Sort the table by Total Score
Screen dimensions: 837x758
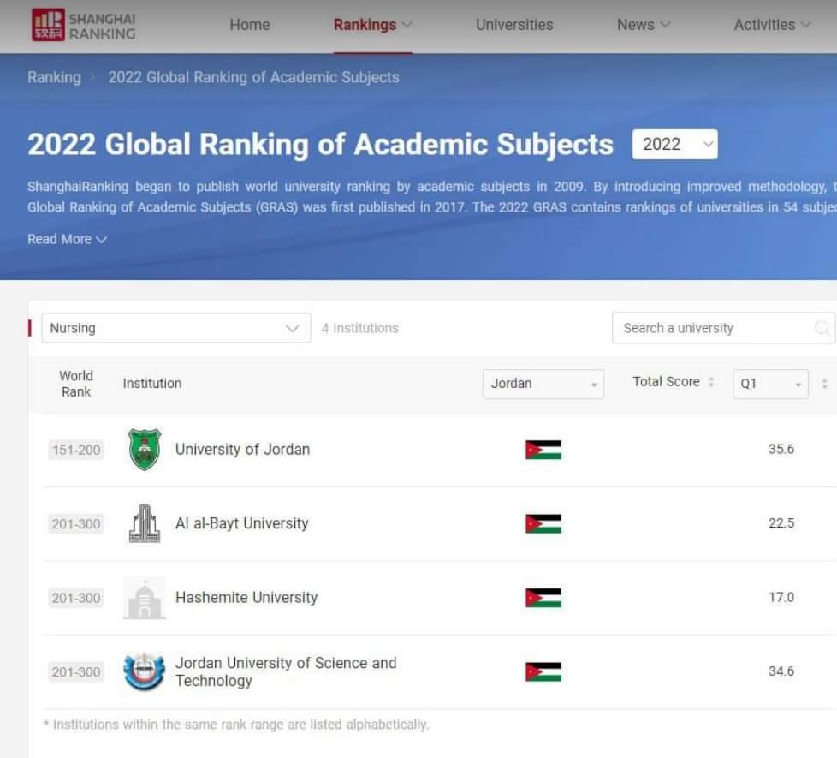[673, 382]
